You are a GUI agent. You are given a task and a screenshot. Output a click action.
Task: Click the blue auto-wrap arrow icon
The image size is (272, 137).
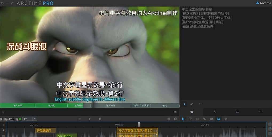tap(184, 104)
